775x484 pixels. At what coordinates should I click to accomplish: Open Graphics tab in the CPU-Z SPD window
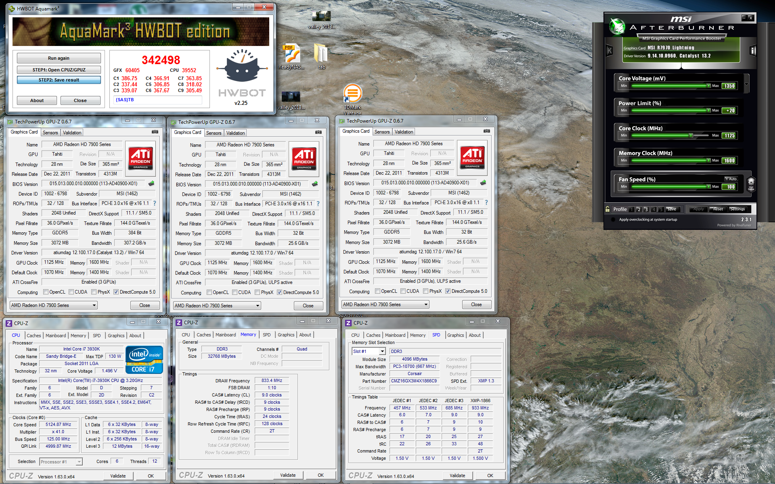[x=456, y=335]
